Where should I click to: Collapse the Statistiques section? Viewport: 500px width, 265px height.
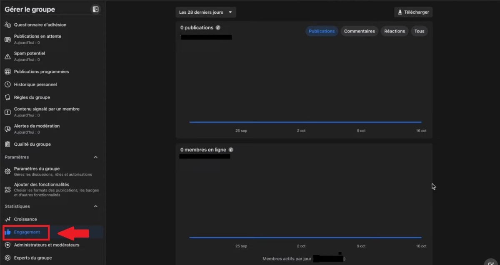pyautogui.click(x=95, y=206)
